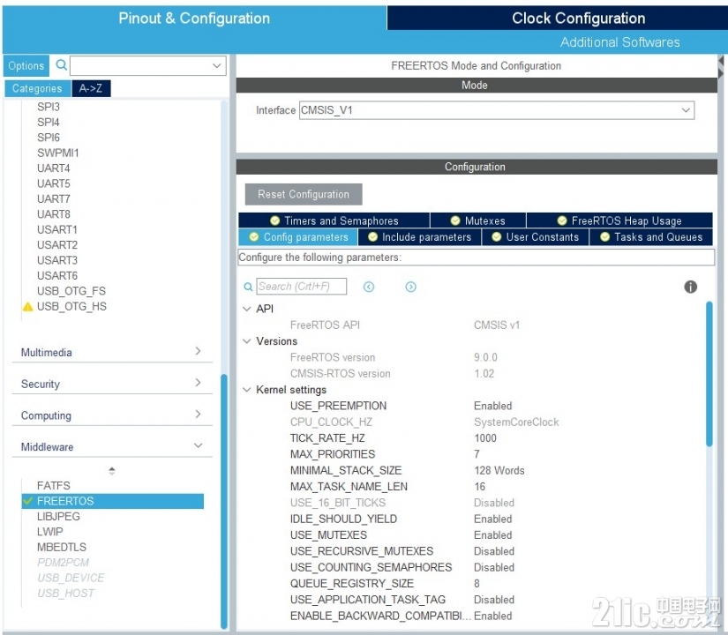The height and width of the screenshot is (635, 728).
Task: Select the Config parameters tab
Action: tap(298, 237)
